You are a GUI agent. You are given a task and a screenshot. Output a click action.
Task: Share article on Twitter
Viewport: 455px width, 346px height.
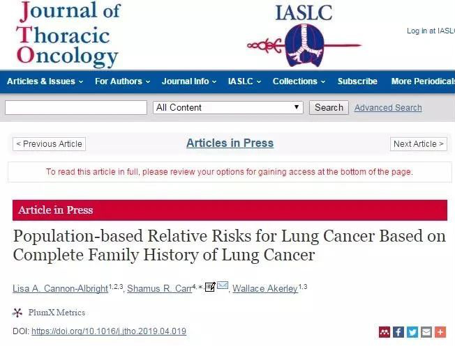pos(412,332)
